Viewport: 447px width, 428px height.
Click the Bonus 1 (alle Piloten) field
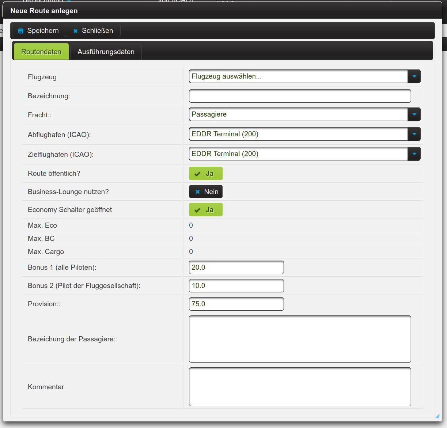pyautogui.click(x=236, y=268)
